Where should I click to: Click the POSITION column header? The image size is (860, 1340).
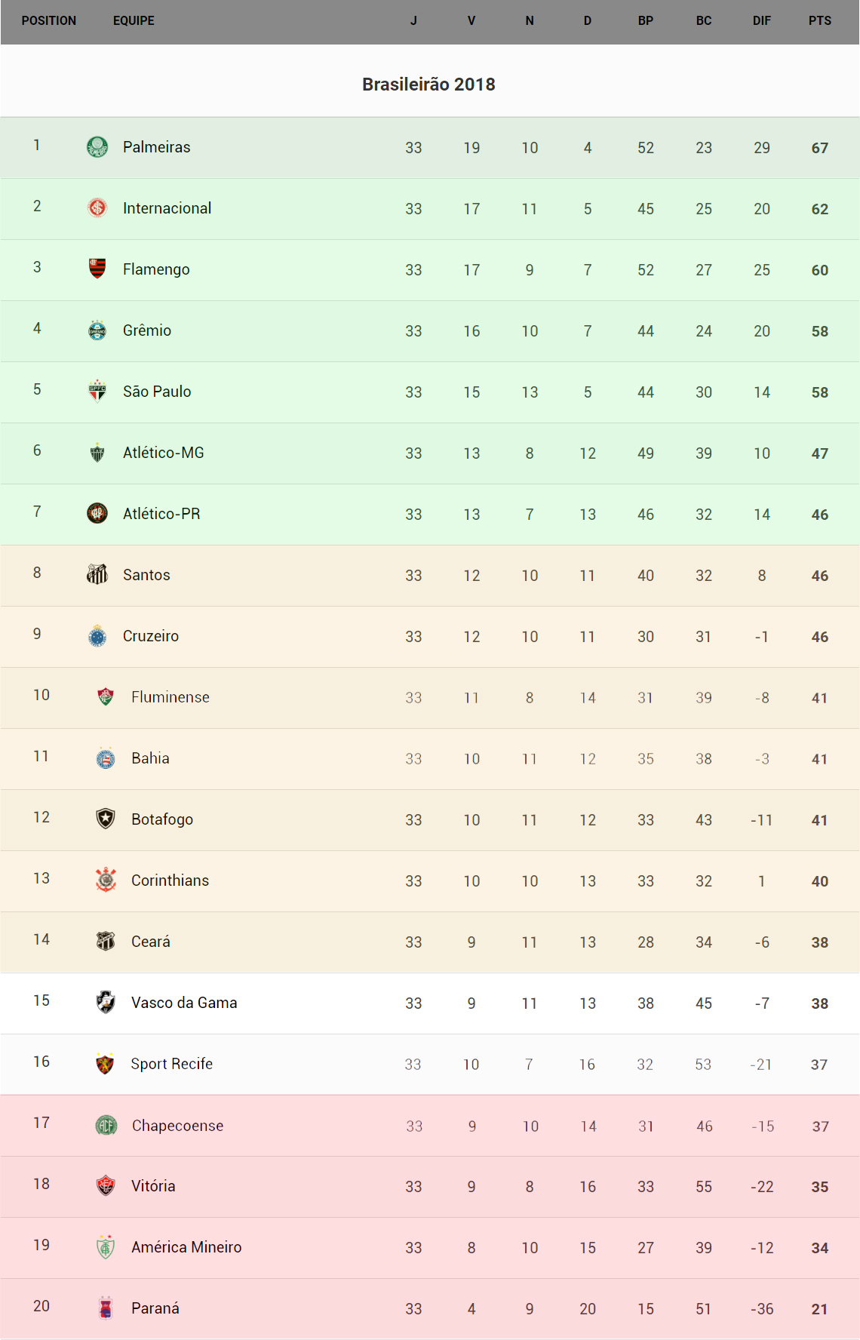click(49, 21)
